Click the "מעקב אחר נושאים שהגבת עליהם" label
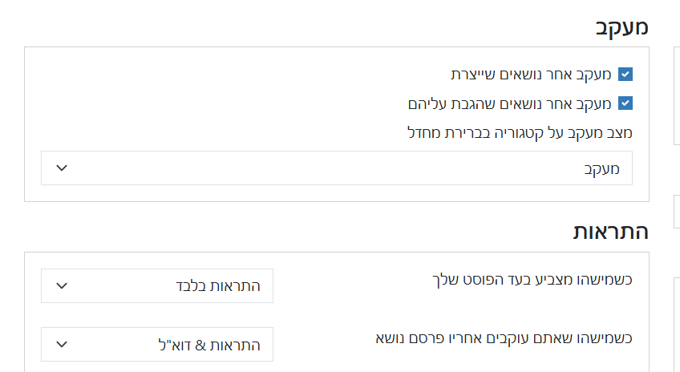This screenshot has height=372, width=680. pos(510,103)
